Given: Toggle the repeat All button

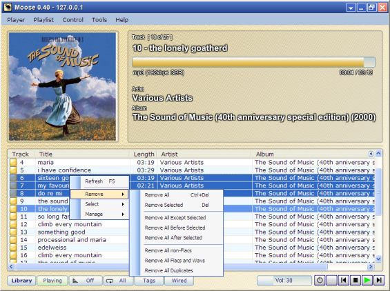Looking at the screenshot, I should [x=119, y=281].
